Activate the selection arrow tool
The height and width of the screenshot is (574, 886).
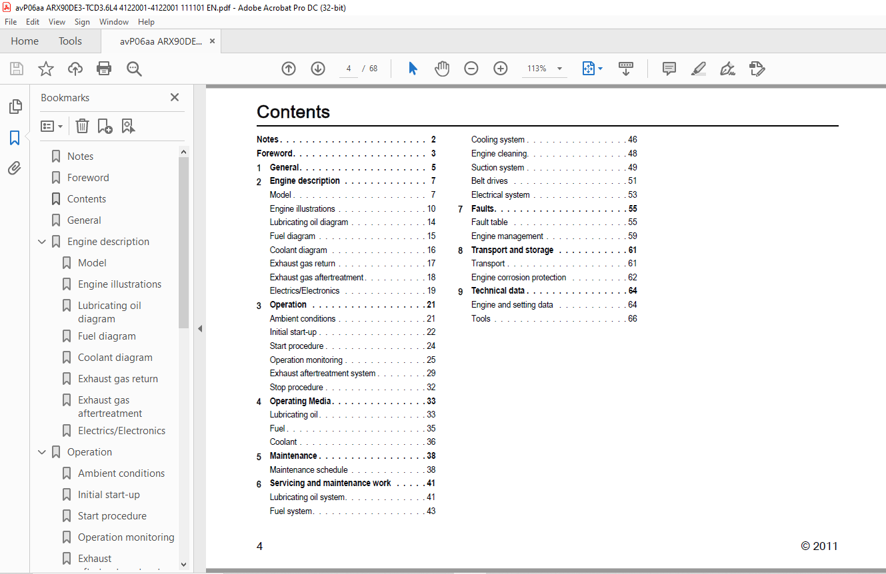click(413, 69)
